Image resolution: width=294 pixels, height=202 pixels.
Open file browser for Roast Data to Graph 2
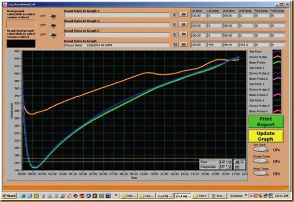(x=183, y=34)
